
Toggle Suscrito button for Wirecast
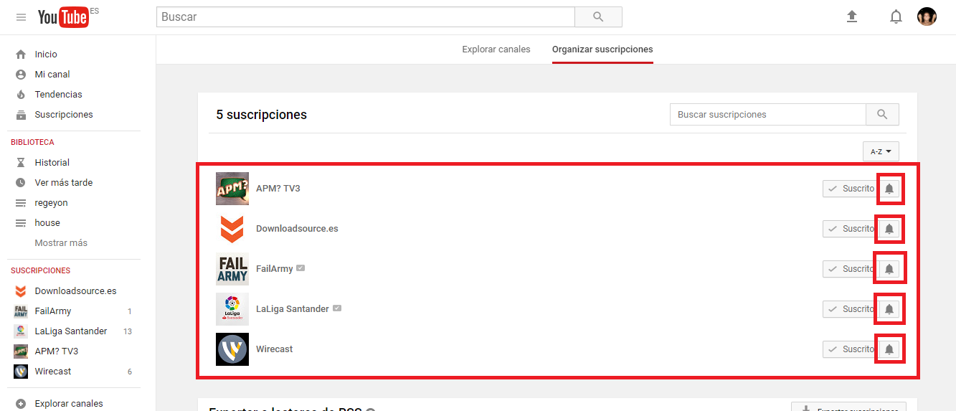[849, 349]
